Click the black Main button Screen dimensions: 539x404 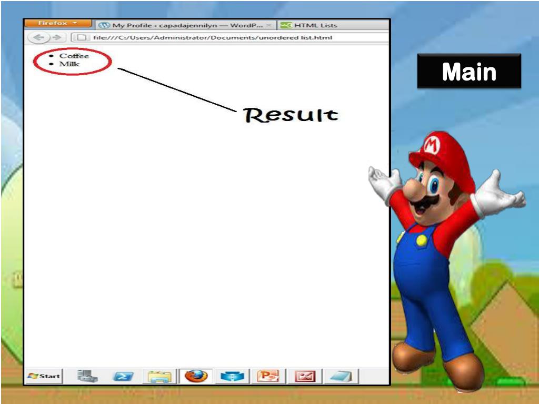(469, 72)
